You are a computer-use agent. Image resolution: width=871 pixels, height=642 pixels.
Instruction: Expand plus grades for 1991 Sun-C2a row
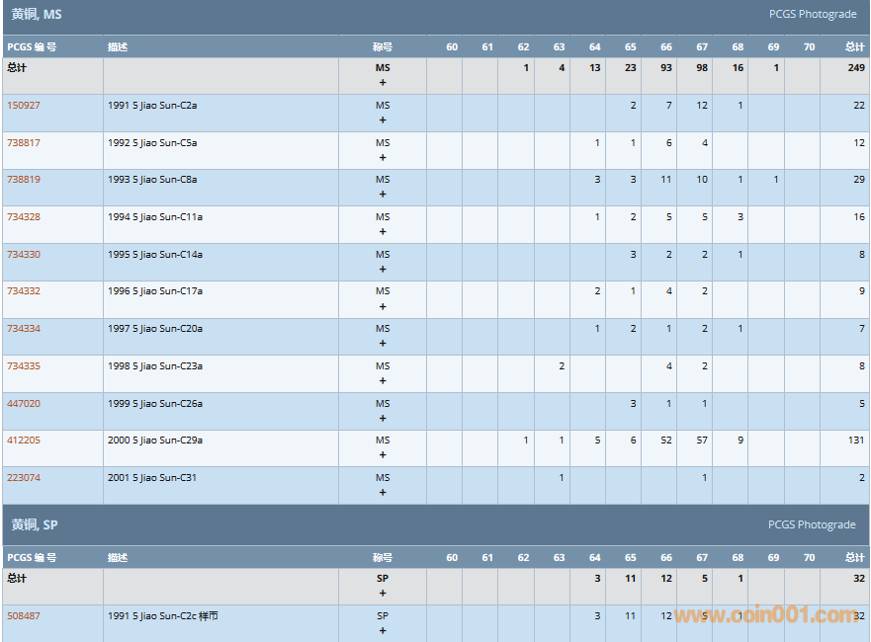(383, 120)
